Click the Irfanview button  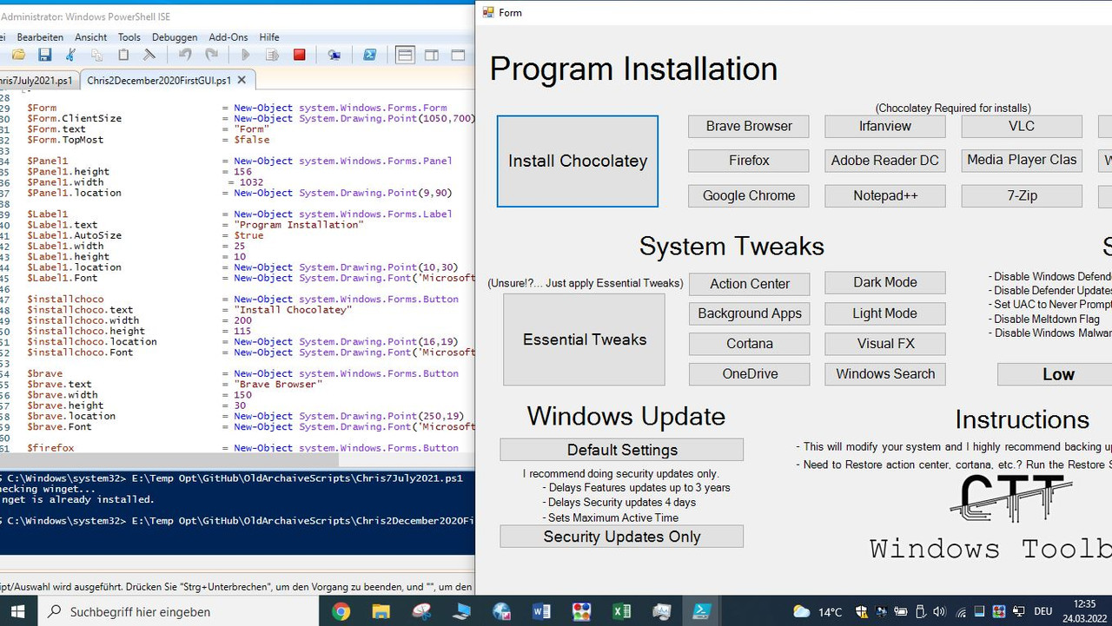point(885,126)
